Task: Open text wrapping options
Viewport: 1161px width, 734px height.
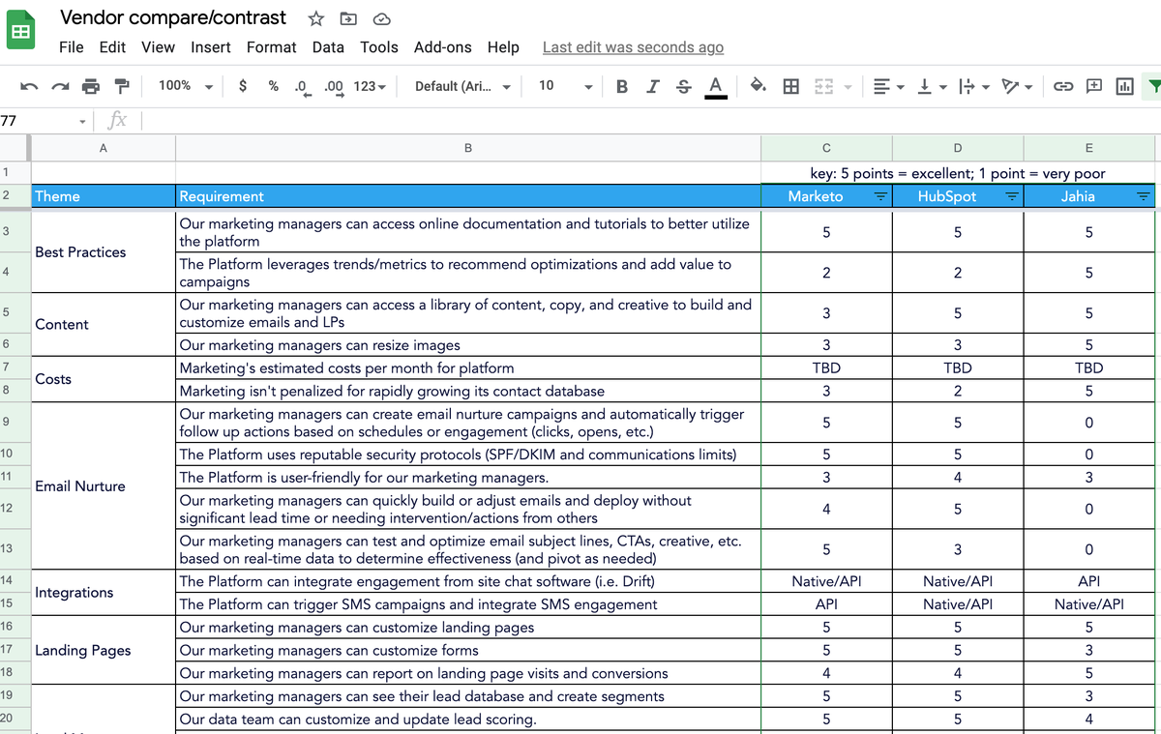Action: [971, 86]
